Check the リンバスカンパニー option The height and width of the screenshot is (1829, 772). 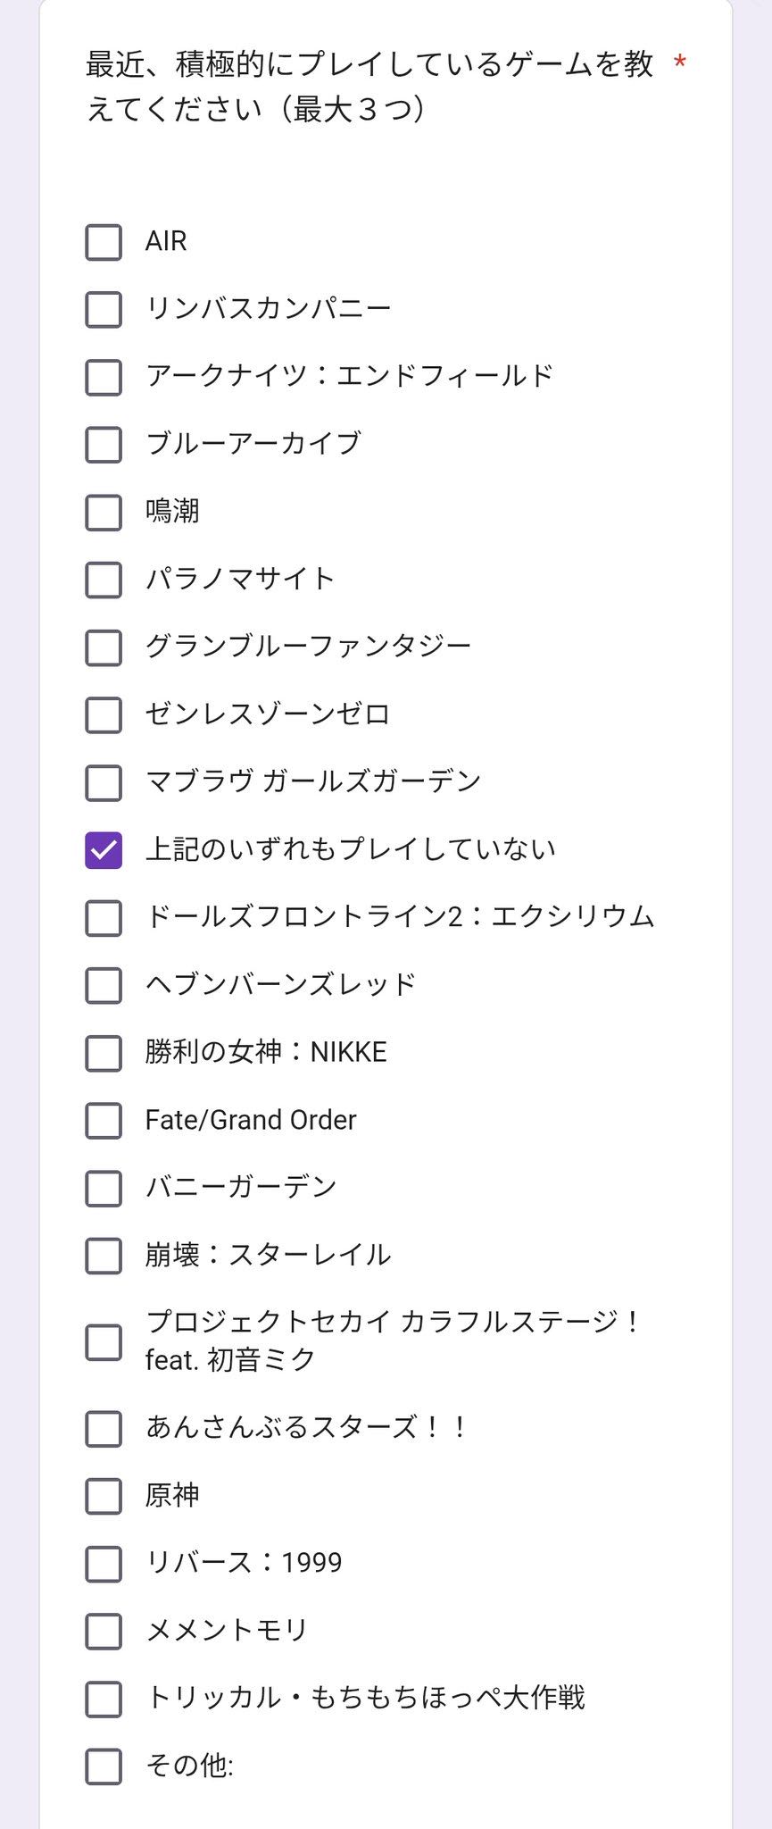(104, 309)
